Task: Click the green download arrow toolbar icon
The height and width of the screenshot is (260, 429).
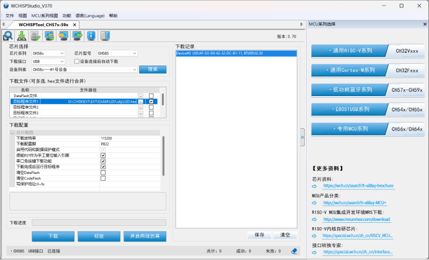Action: click(22, 36)
